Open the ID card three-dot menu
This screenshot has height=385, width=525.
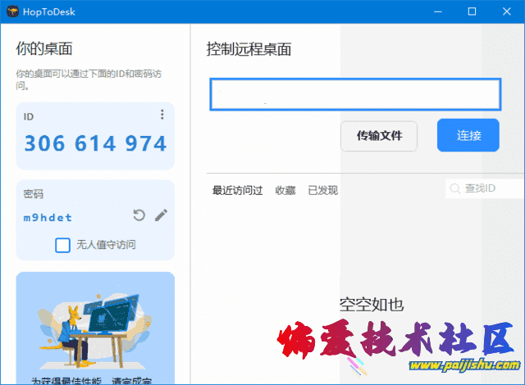(162, 115)
